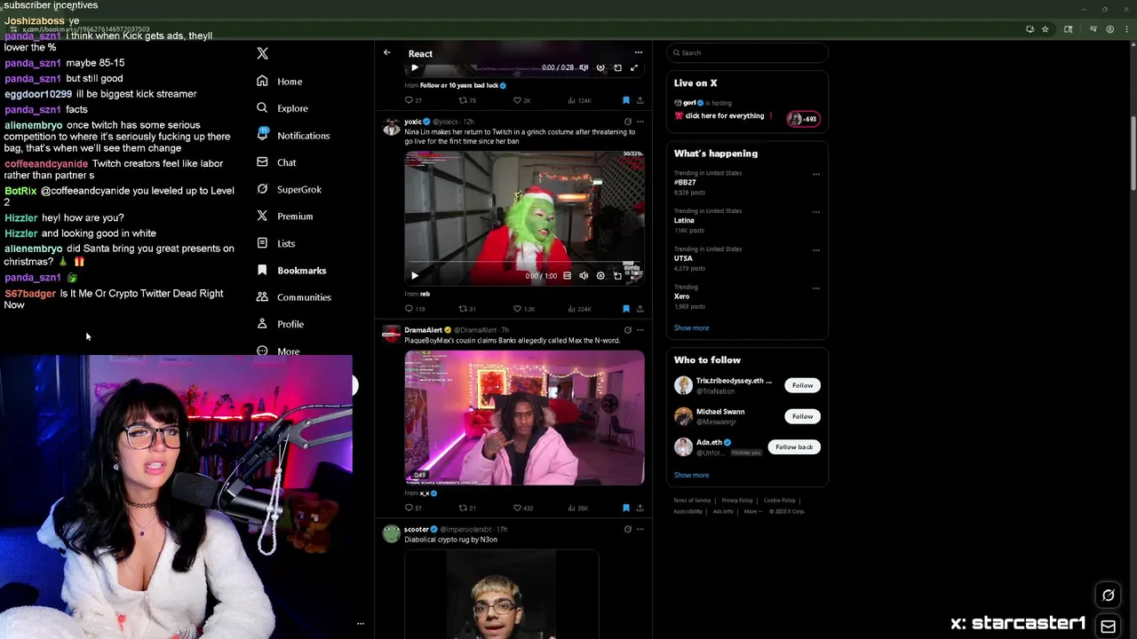Play the Grinch costume video
The height and width of the screenshot is (639, 1137).
[x=414, y=276]
